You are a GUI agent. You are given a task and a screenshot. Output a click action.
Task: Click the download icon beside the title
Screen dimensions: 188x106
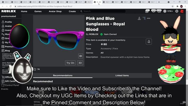pos(139,18)
